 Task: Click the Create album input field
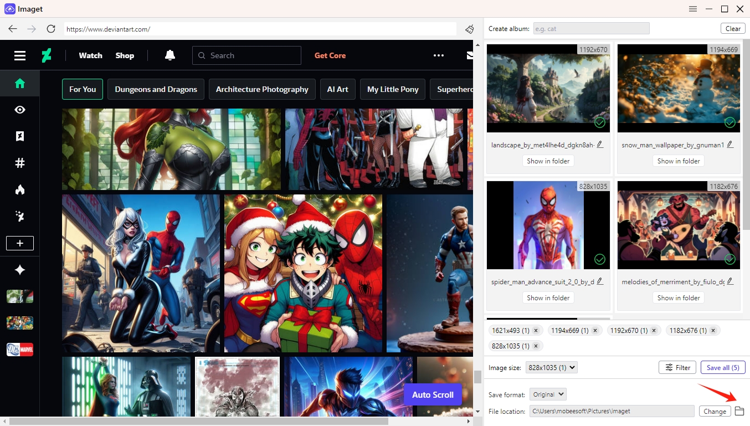pos(591,28)
